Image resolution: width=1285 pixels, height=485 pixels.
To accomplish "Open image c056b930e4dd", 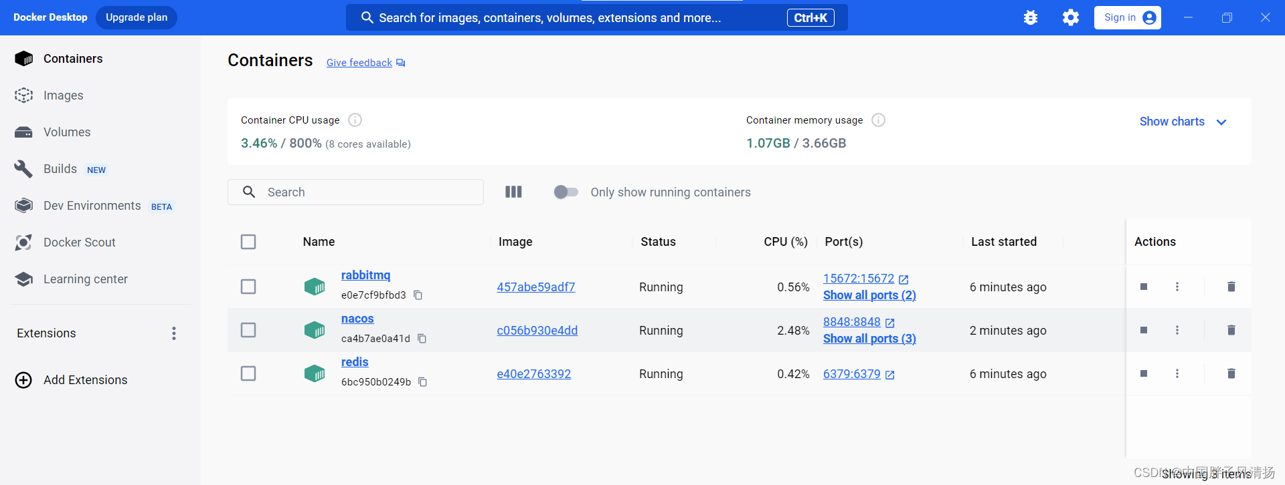I will click(x=537, y=331).
